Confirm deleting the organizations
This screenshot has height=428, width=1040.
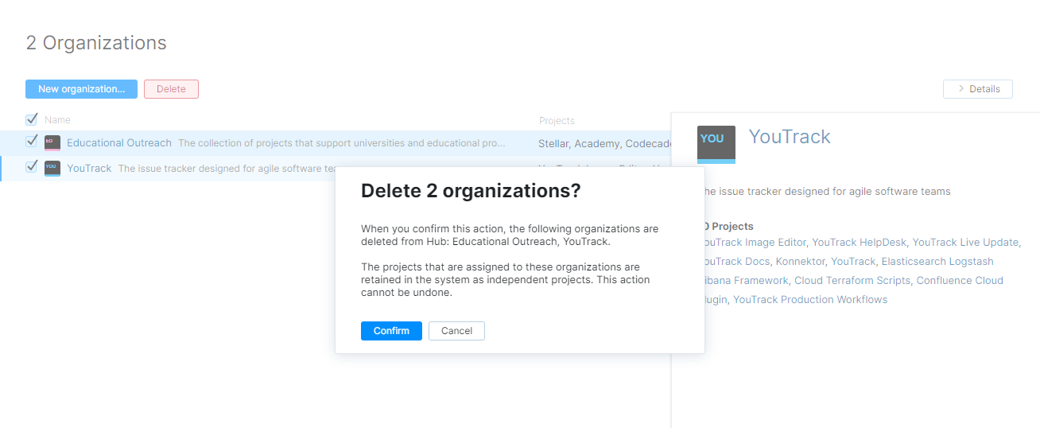tap(391, 331)
